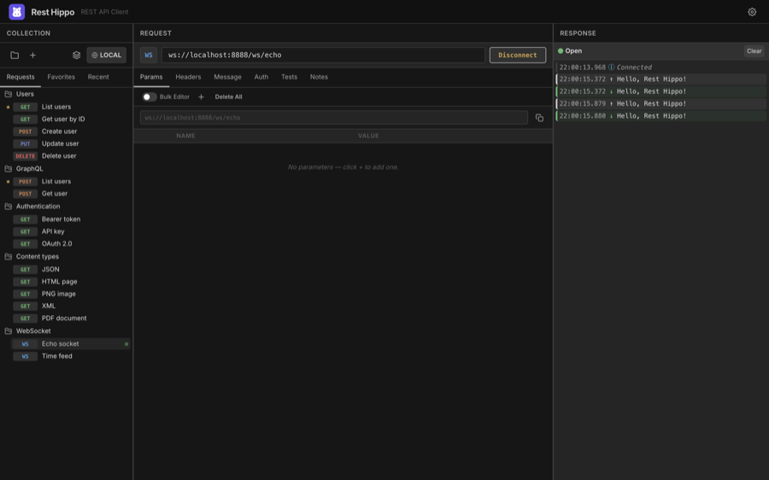
Task: Open the Message tab
Action: [x=227, y=77]
